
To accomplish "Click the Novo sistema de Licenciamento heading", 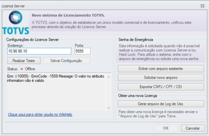I will point(68,15).
